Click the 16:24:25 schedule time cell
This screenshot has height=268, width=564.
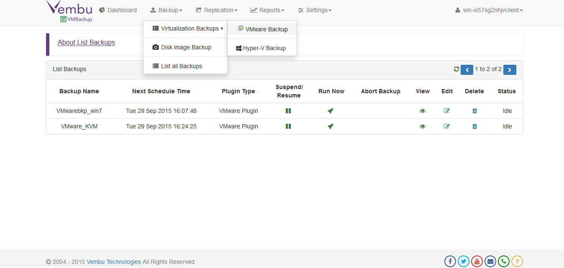tap(161, 126)
